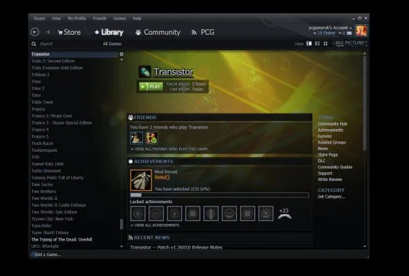Click the second locked achievement icon
The height and width of the screenshot is (276, 409).
click(x=156, y=214)
